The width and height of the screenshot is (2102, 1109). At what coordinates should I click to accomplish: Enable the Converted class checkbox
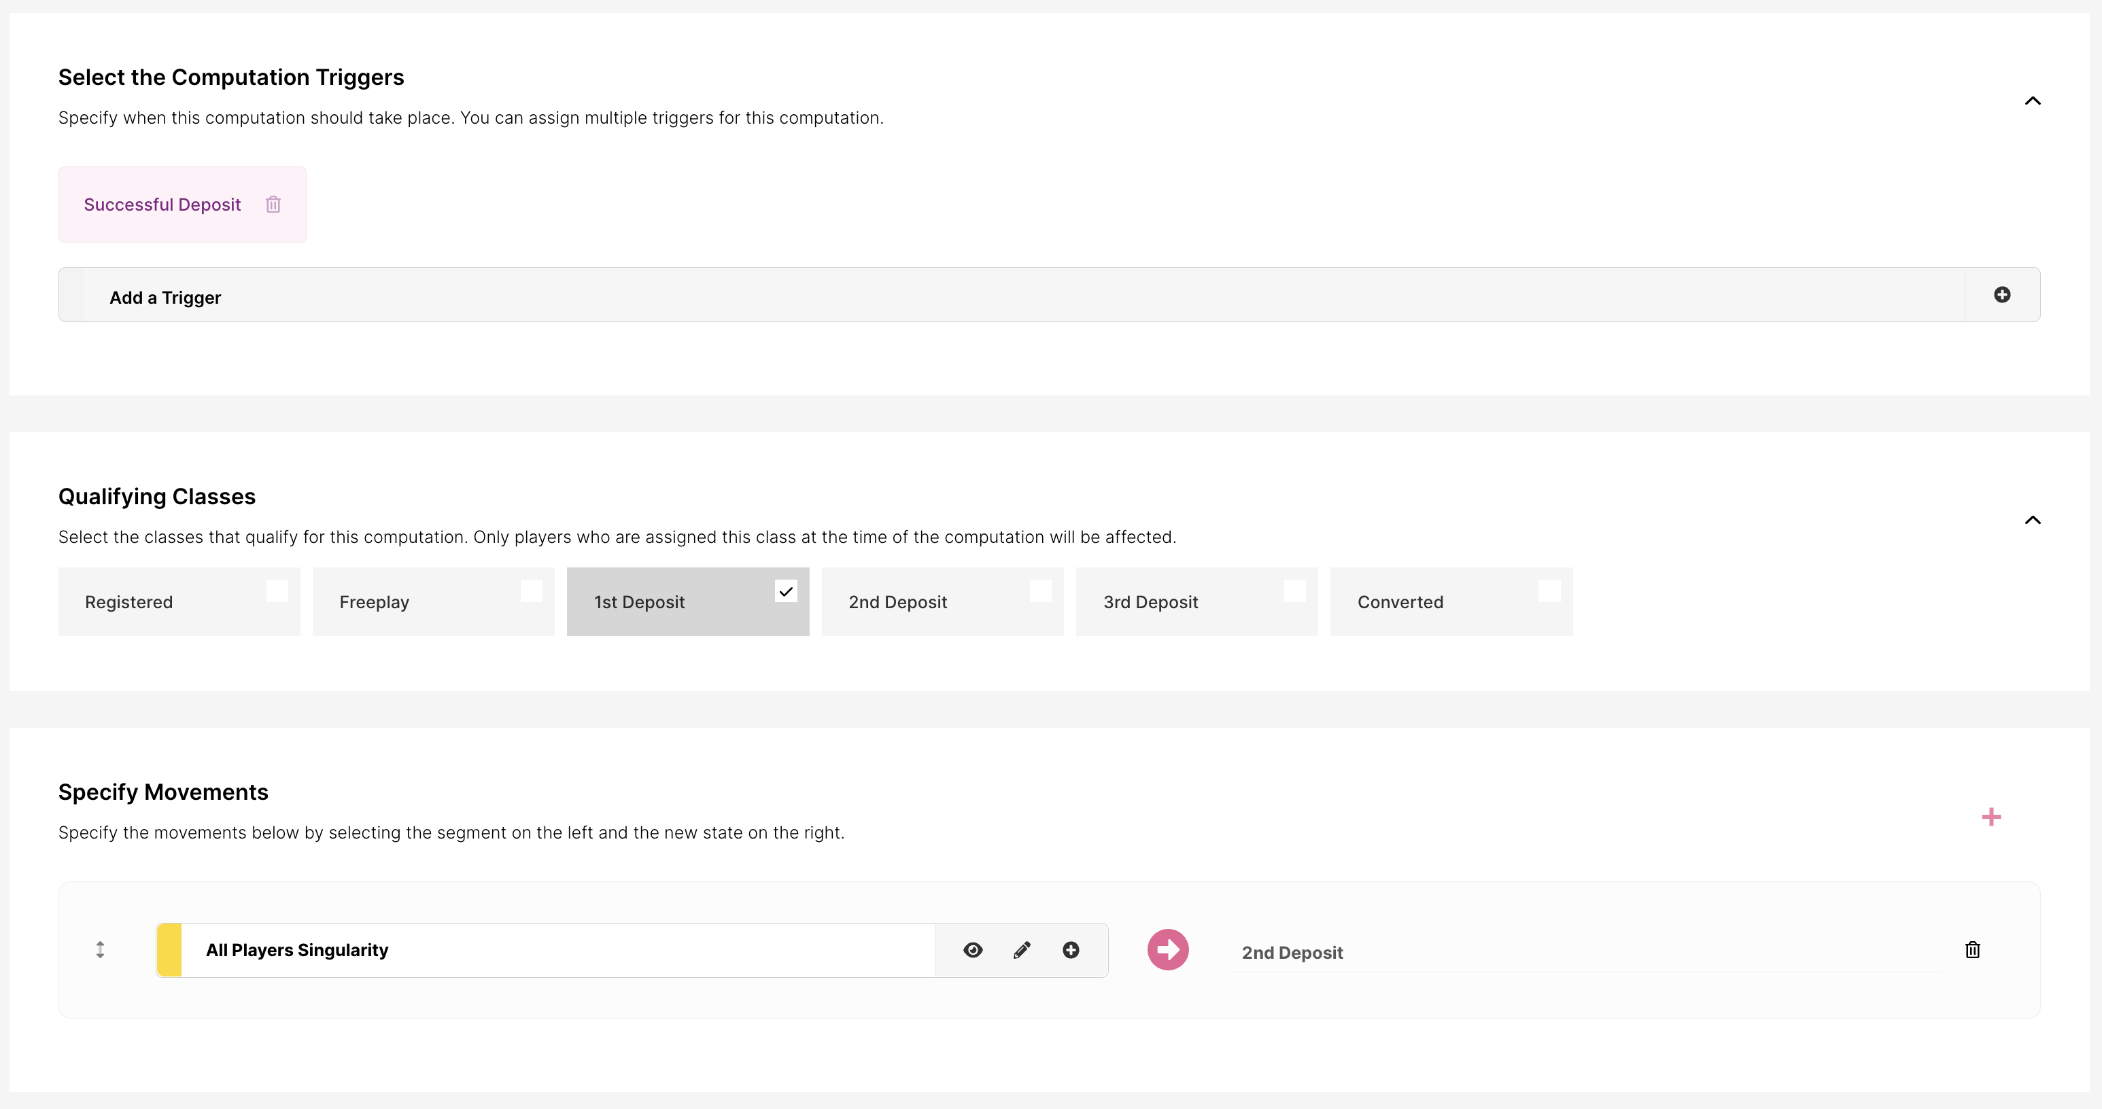click(x=1549, y=591)
